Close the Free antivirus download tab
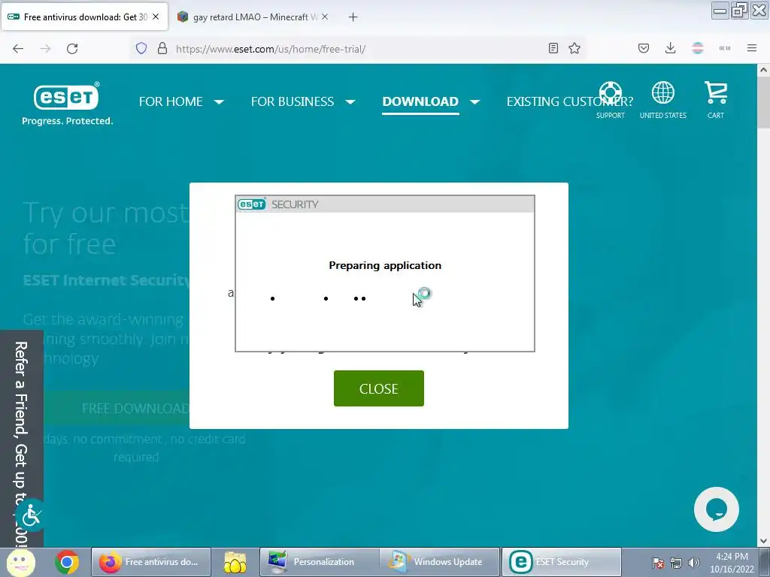770x577 pixels. pyautogui.click(x=156, y=17)
